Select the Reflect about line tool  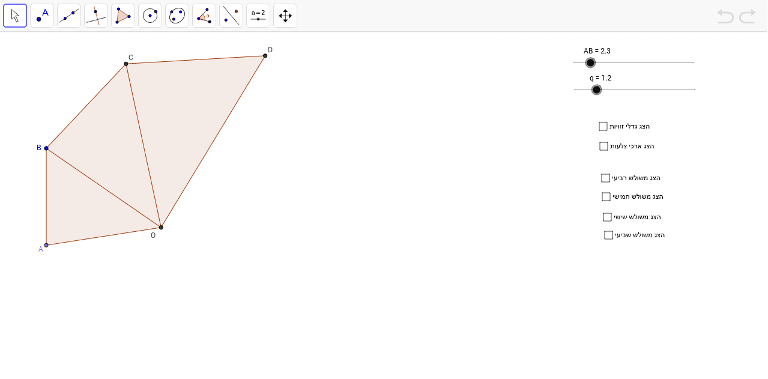pos(231,16)
